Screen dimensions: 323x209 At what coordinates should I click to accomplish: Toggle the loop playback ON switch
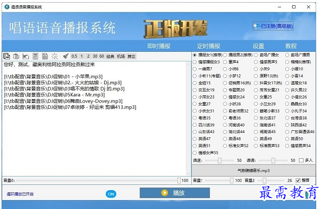111,194
